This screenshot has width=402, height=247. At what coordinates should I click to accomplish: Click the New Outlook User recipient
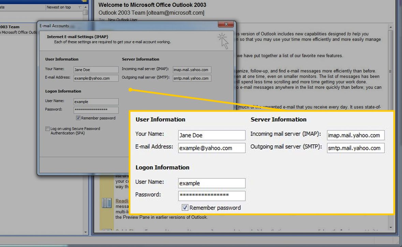[x=122, y=20]
